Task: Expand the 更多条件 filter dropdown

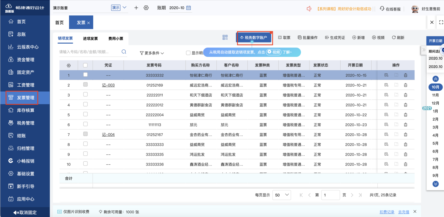Action: coord(151,53)
